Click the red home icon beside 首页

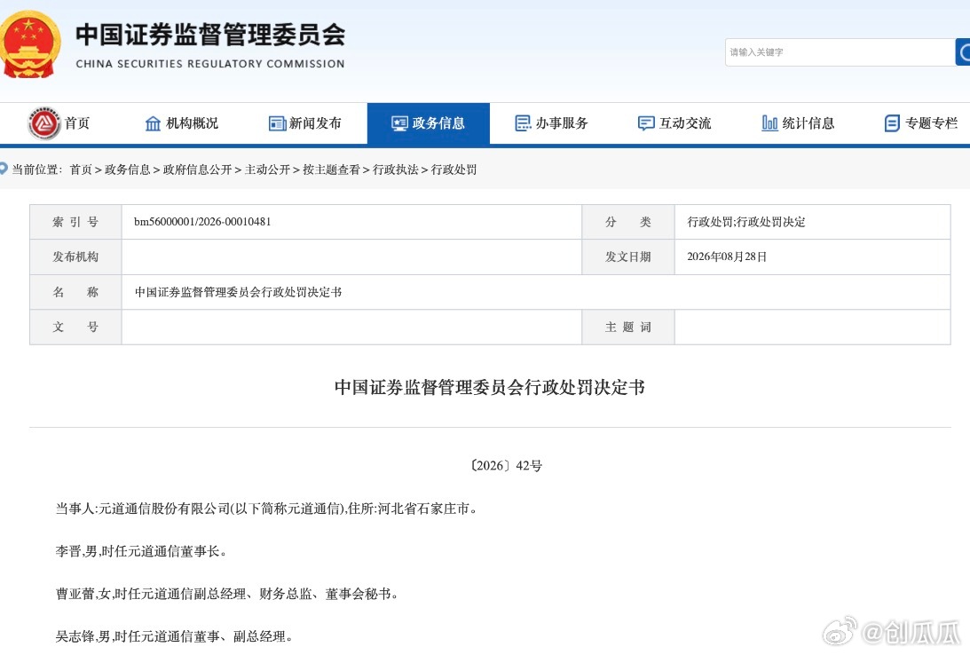click(43, 123)
